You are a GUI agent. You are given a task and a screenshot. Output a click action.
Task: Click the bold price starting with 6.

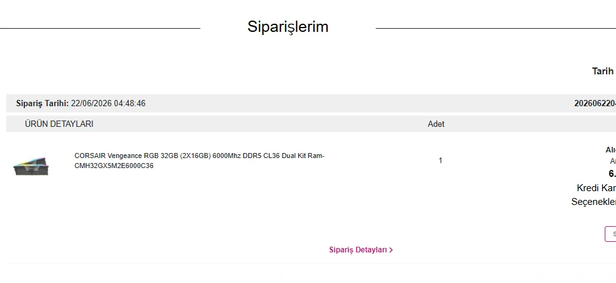(x=612, y=174)
